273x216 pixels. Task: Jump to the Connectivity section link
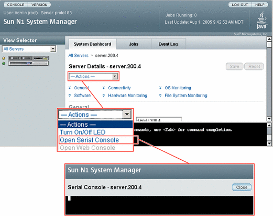[119, 88]
